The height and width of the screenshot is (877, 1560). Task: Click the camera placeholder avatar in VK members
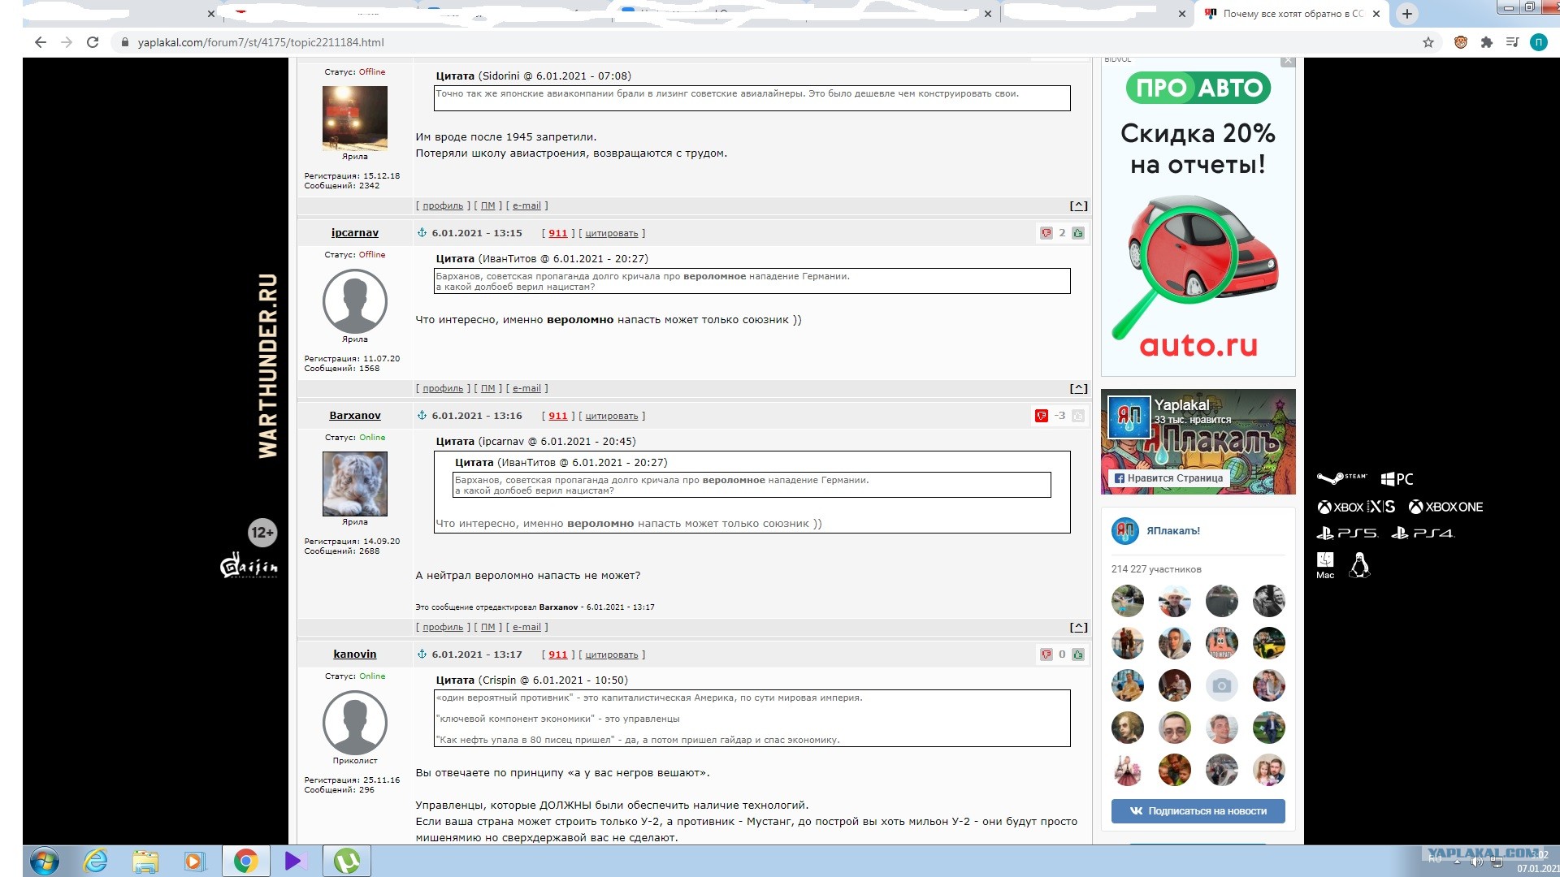tap(1222, 686)
